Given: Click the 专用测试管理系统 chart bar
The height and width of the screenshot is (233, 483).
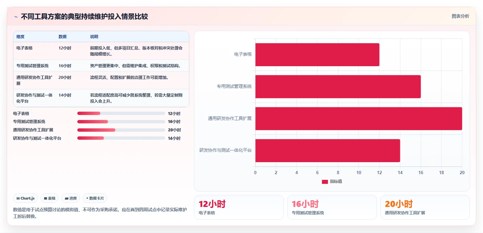Looking at the screenshot, I should 338,87.
